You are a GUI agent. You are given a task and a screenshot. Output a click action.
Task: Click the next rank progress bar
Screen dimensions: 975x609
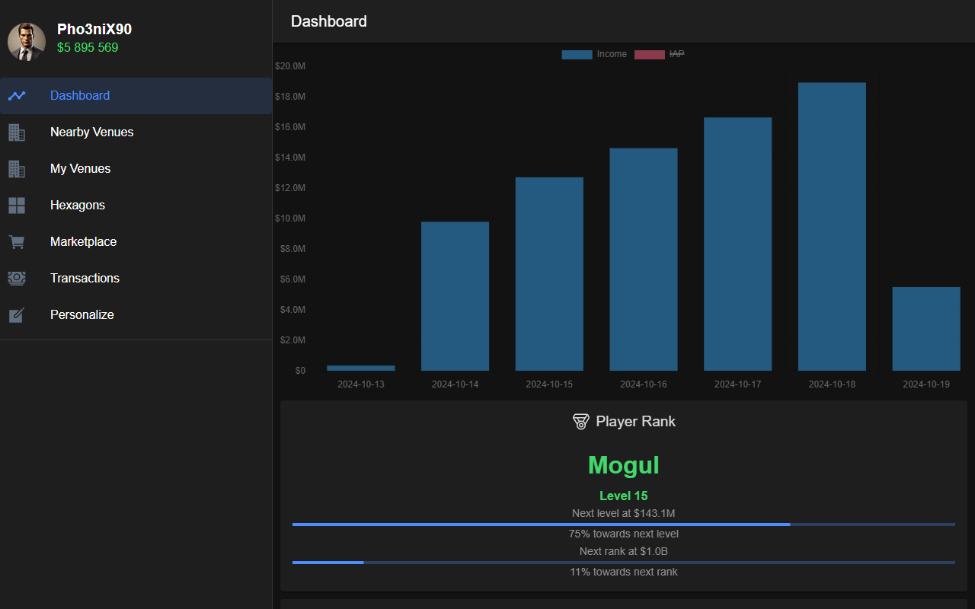point(624,563)
